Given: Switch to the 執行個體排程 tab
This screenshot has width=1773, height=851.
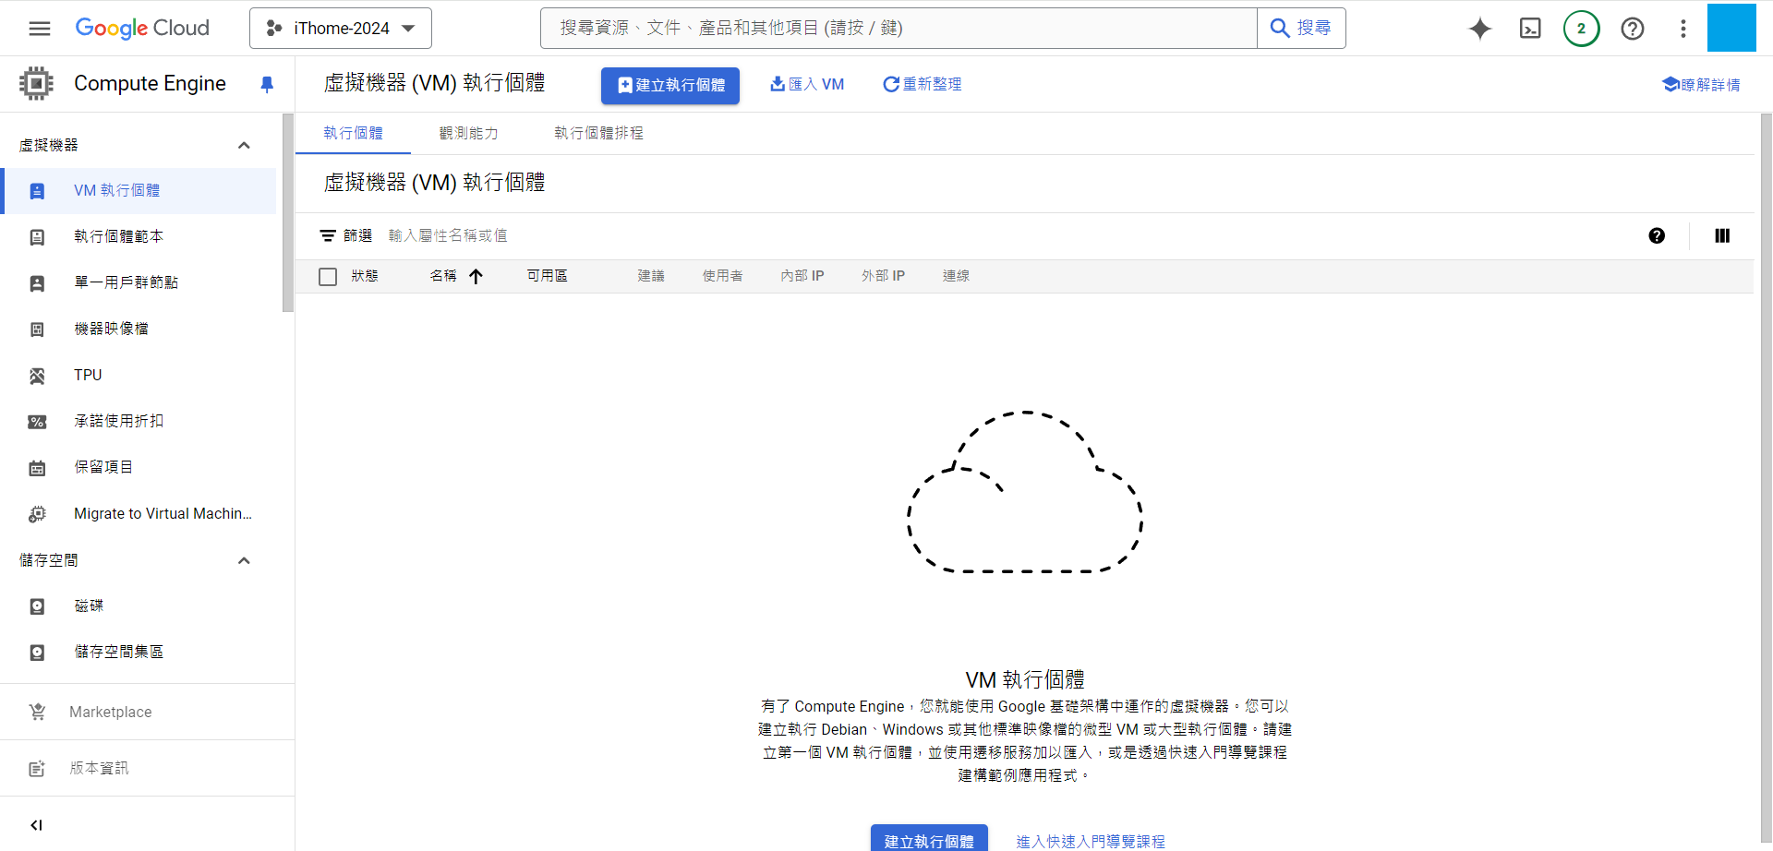Looking at the screenshot, I should click(598, 133).
